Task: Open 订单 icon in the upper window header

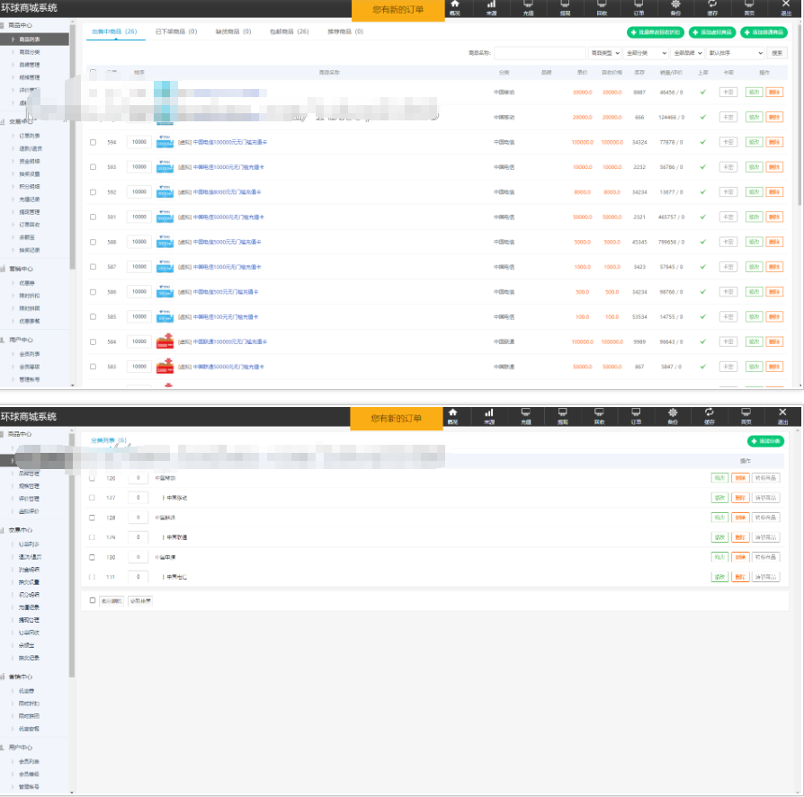Action: pos(638,5)
